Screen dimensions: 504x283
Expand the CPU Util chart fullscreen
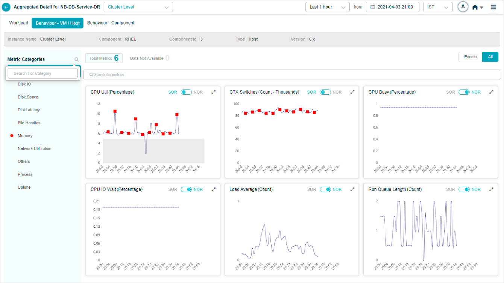click(x=214, y=92)
